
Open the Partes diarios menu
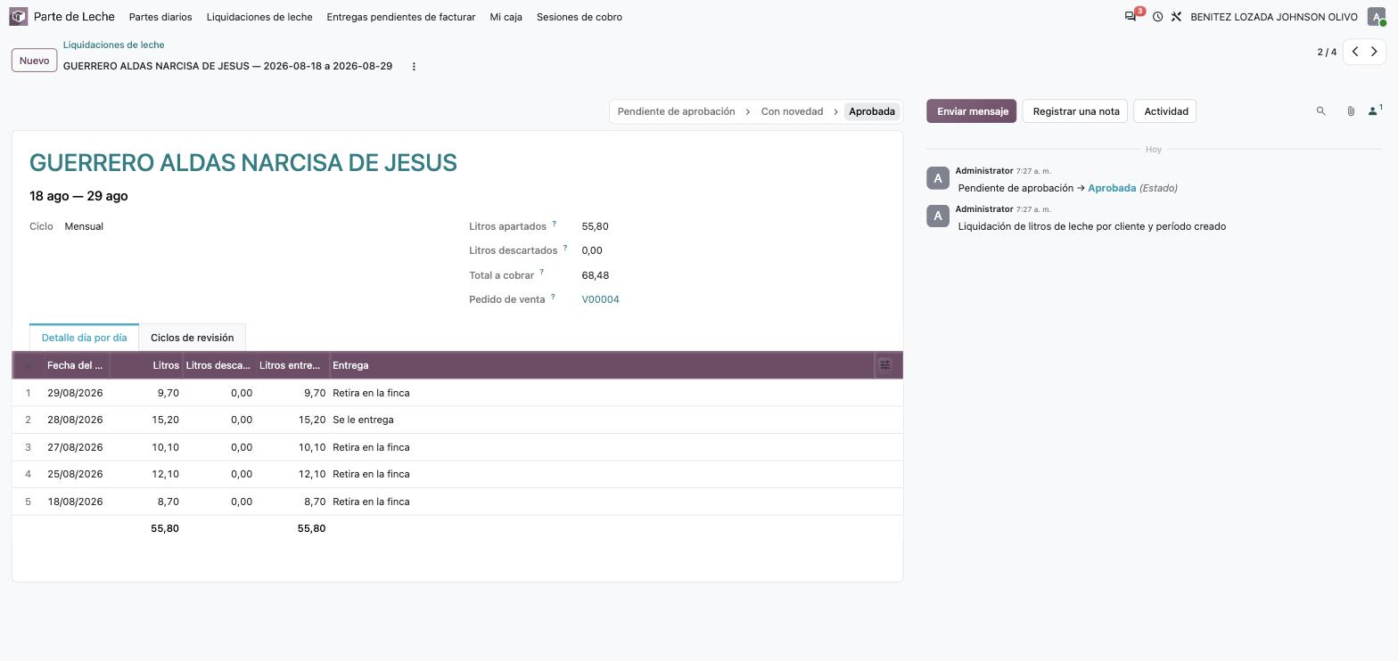(160, 17)
